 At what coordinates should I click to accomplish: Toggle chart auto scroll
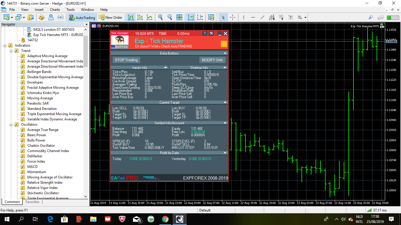point(191,18)
